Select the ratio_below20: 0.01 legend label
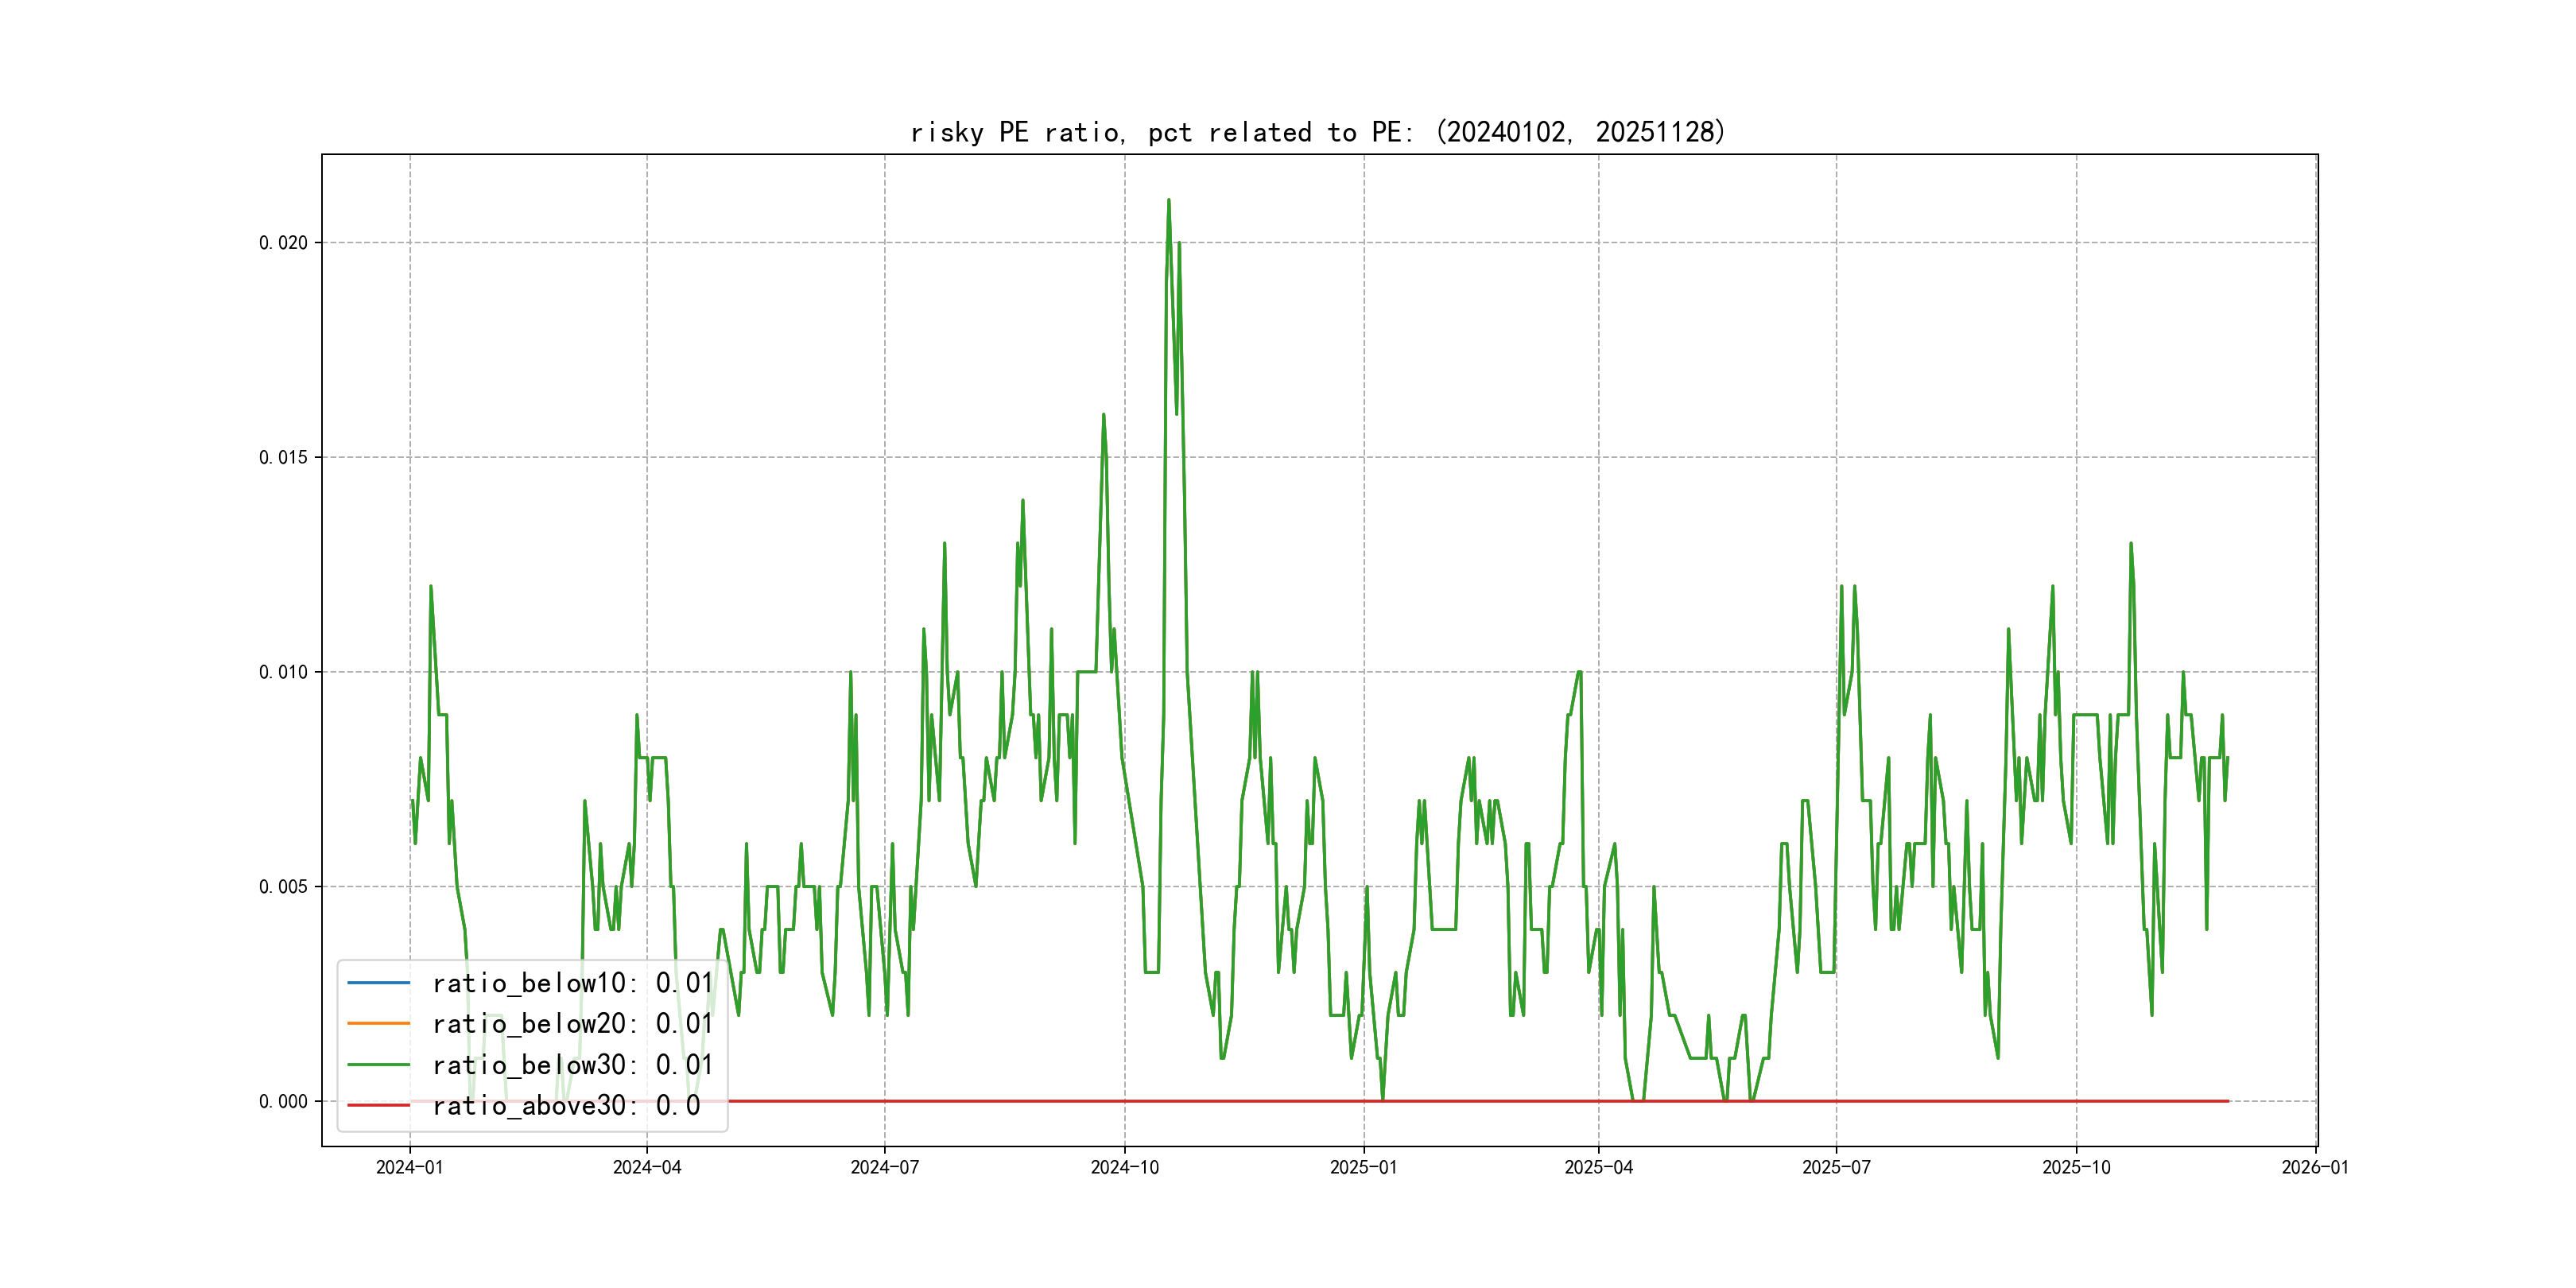 coord(572,1024)
